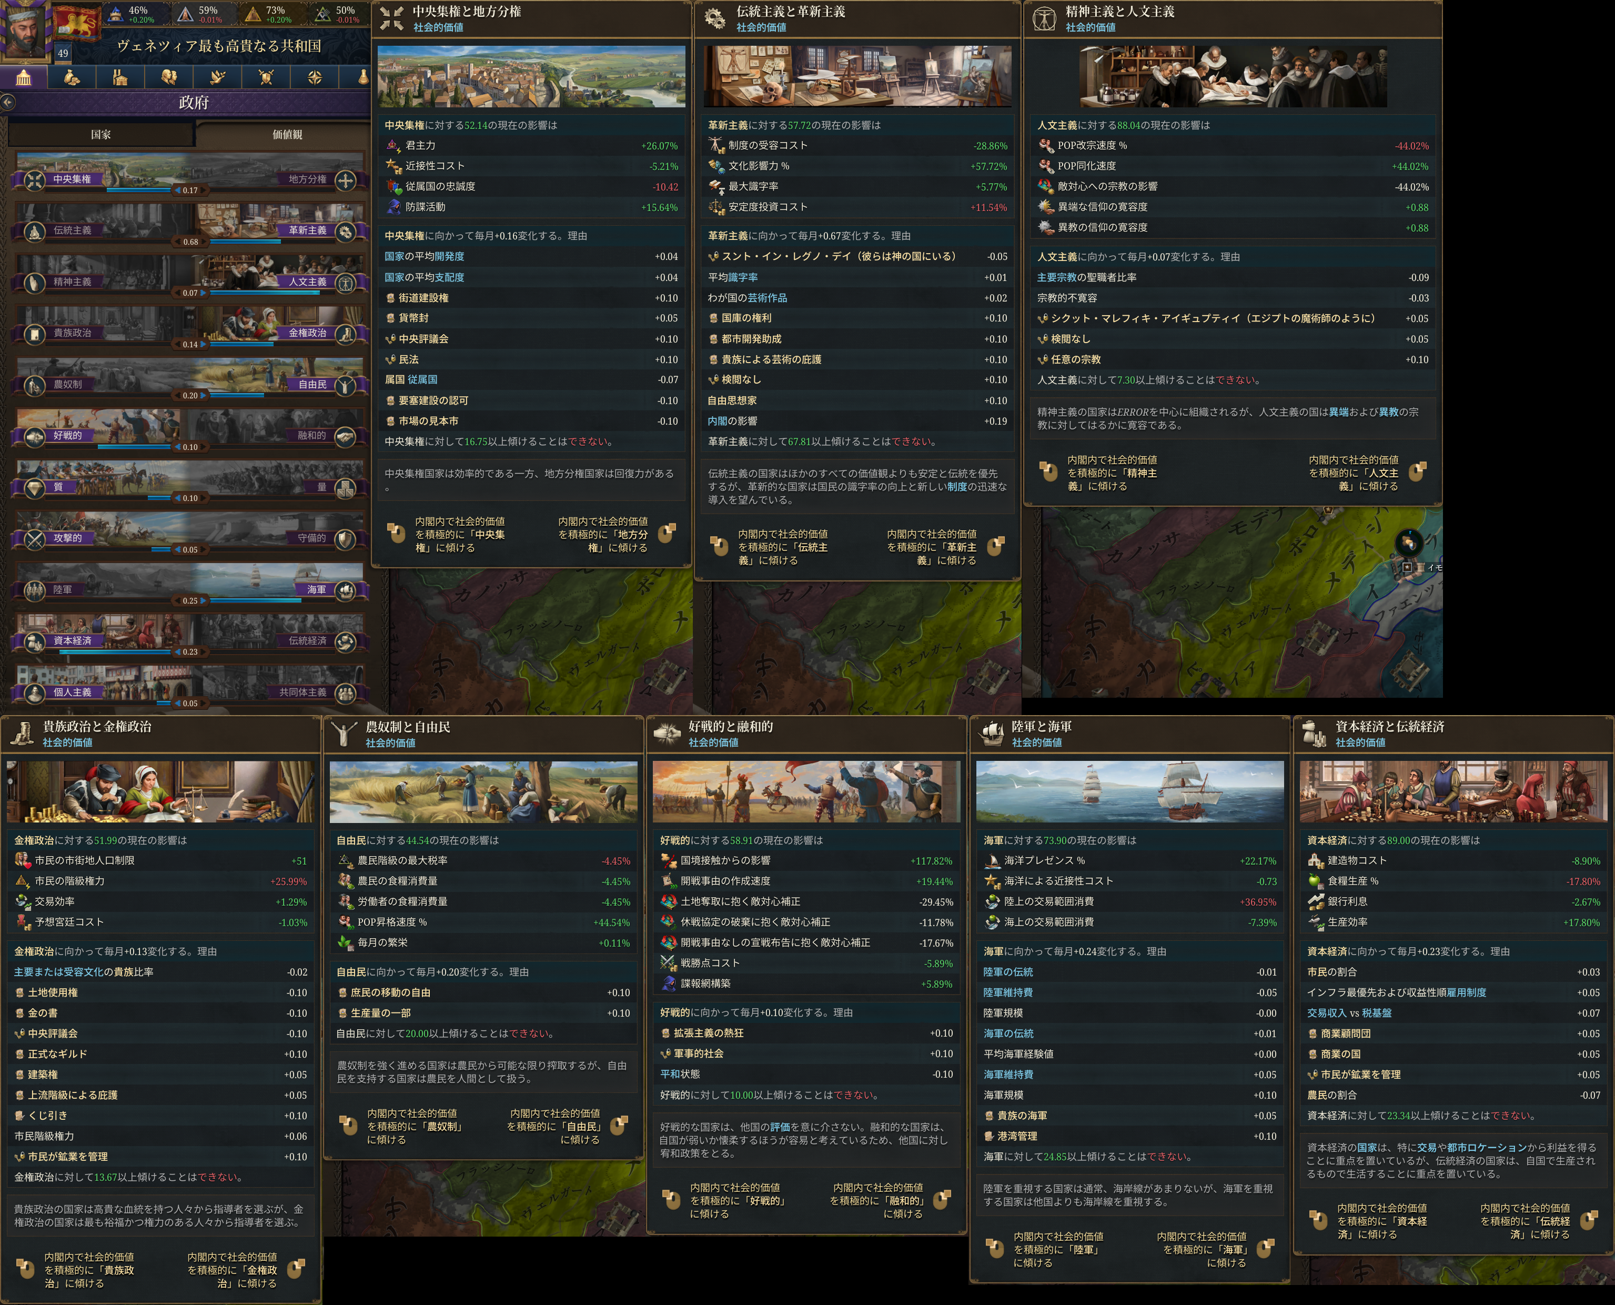
Task: Switch to the 国家 tab
Action: 100,135
